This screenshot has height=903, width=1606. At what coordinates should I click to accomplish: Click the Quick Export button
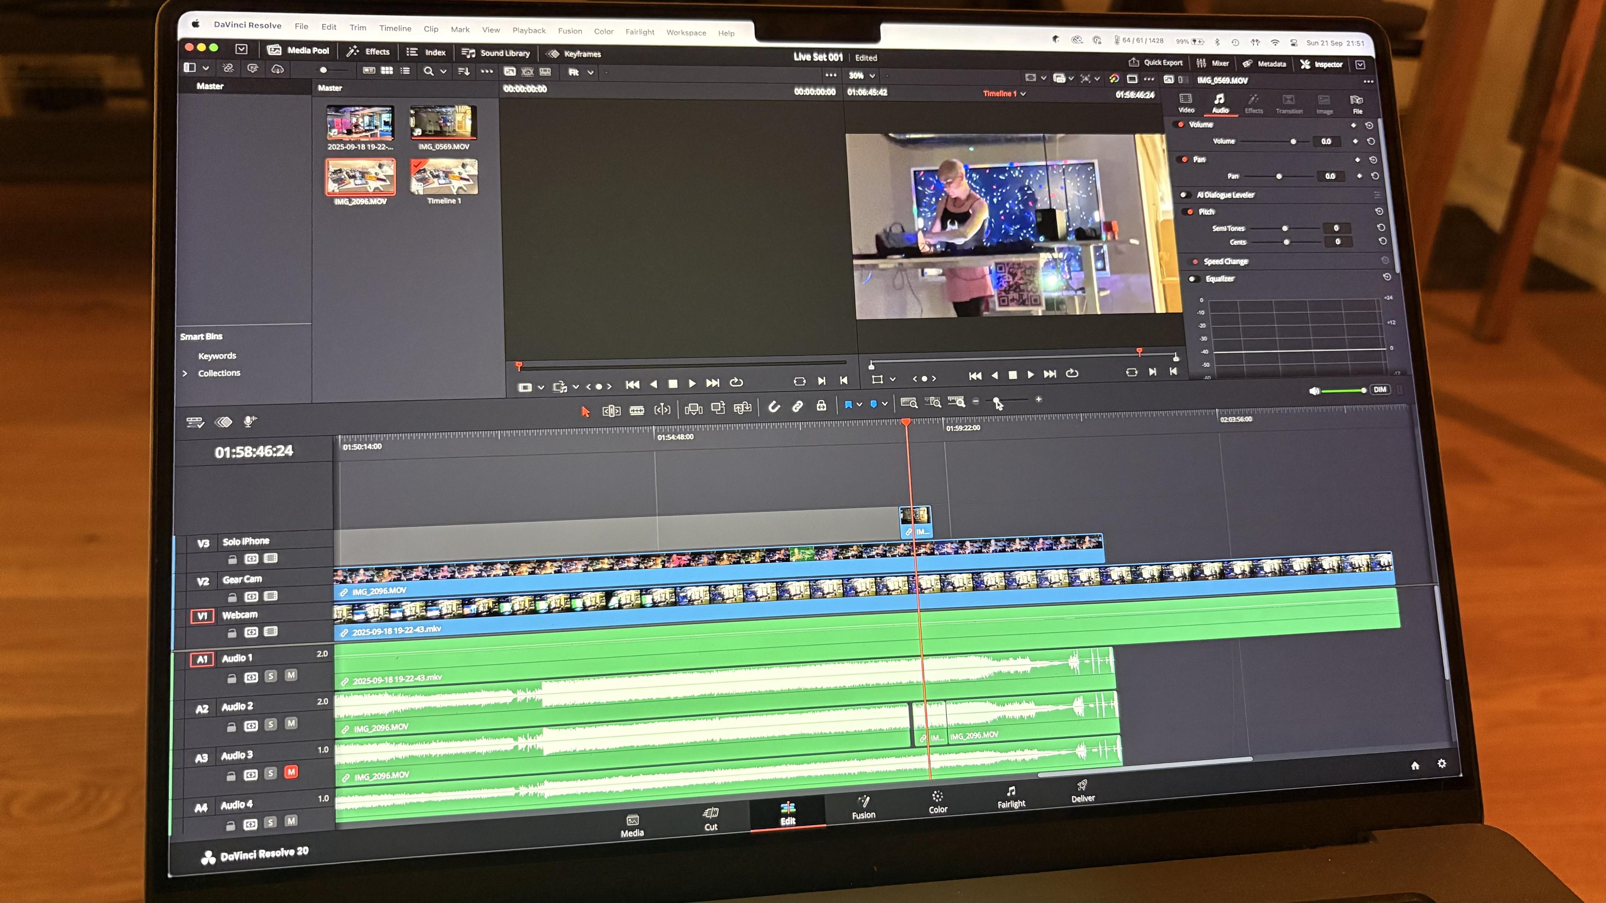point(1155,62)
